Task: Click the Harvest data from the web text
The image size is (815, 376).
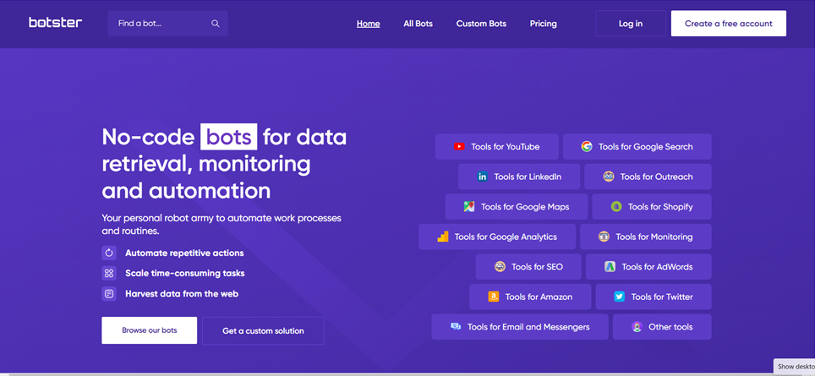Action: [x=182, y=293]
